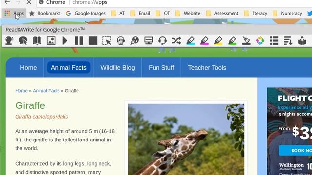Select the Screenshot Reader tool
Viewport: 312px width, 175px height.
point(107,41)
